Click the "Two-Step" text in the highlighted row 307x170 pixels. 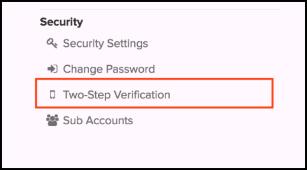(x=86, y=95)
